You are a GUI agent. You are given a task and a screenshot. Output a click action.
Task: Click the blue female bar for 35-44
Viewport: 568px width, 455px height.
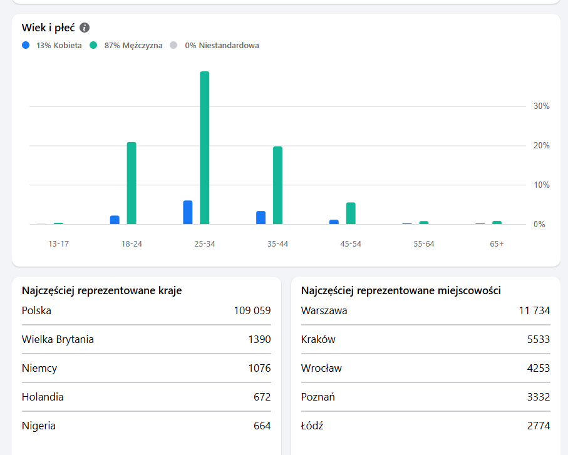coord(261,217)
